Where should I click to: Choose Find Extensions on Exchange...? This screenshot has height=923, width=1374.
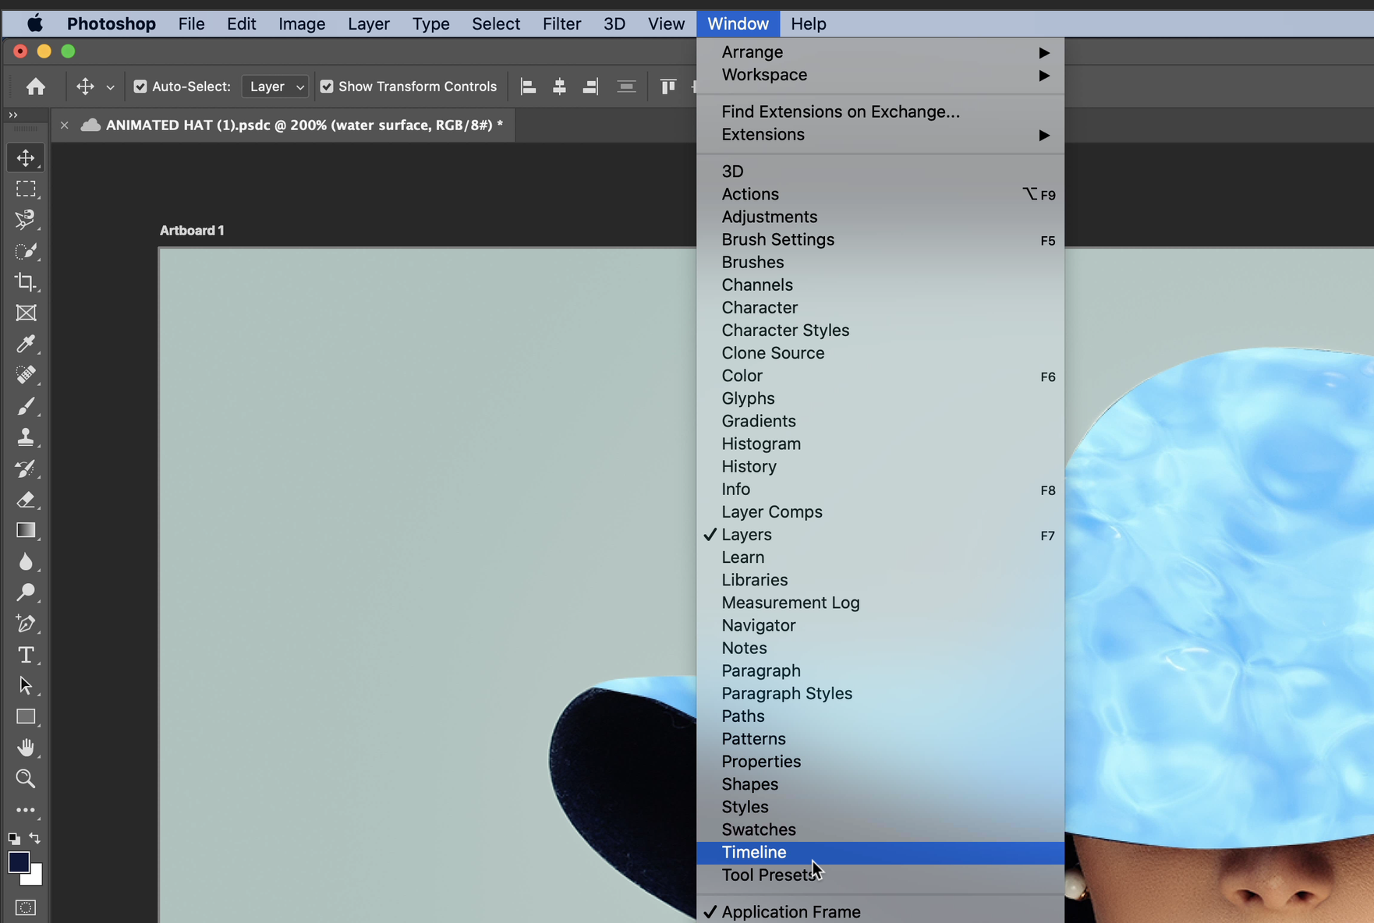tap(880, 112)
